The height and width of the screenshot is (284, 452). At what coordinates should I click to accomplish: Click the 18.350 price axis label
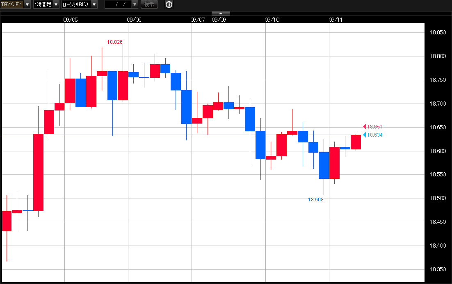pyautogui.click(x=438, y=269)
